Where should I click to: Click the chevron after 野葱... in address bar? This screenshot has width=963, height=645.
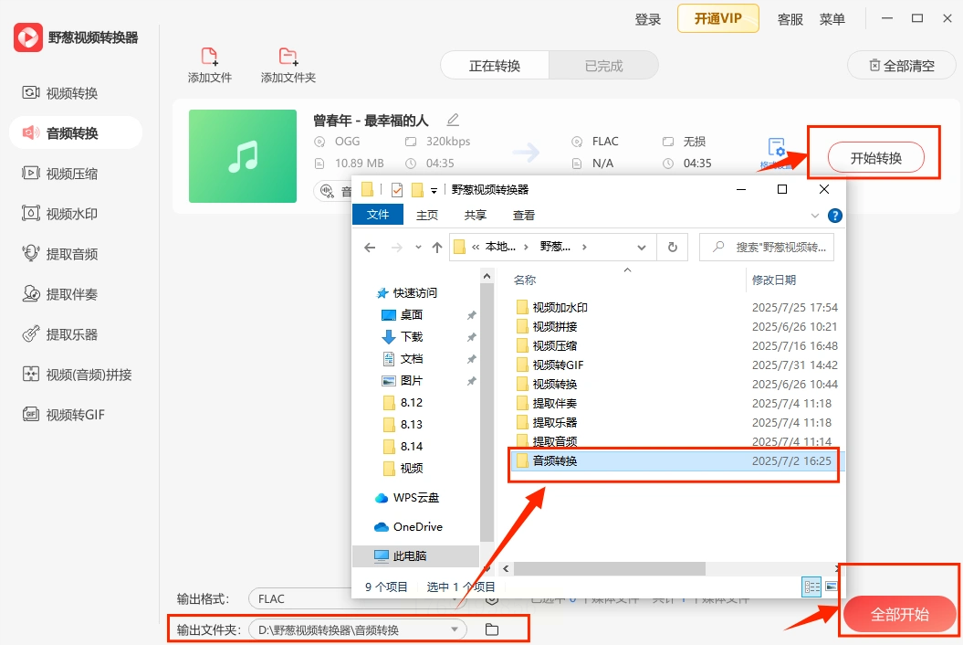[584, 248]
